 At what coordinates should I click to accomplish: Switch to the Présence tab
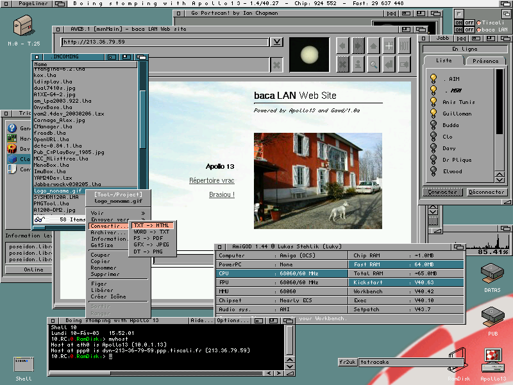tap(484, 61)
